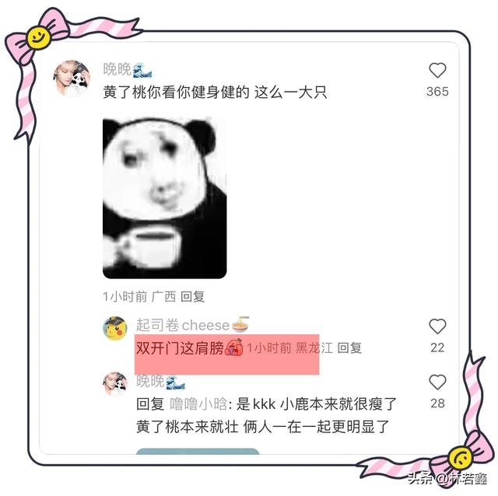Tap the blue-gray bar at the bottom edge
This screenshot has width=498, height=496.
[198, 451]
